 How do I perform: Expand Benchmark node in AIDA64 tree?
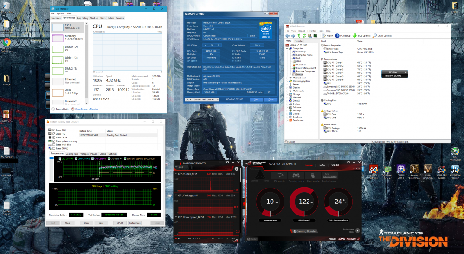point(287,120)
